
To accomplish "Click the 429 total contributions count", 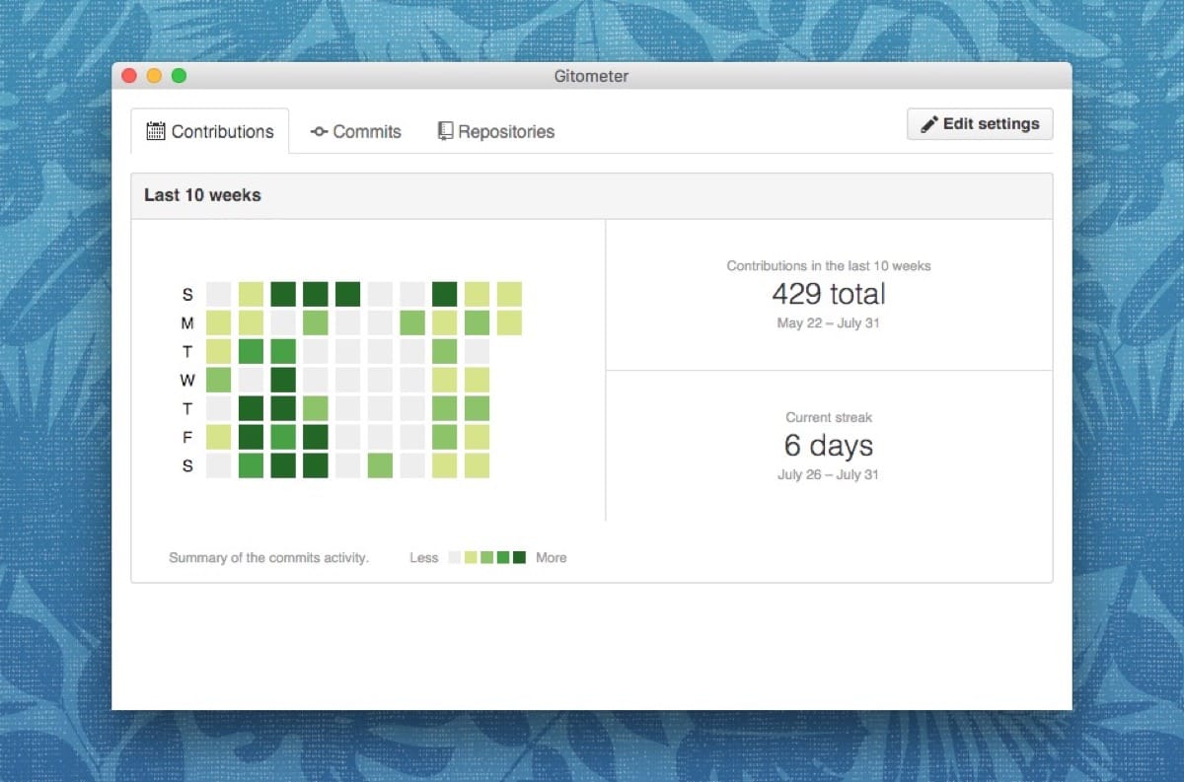I will 828,293.
